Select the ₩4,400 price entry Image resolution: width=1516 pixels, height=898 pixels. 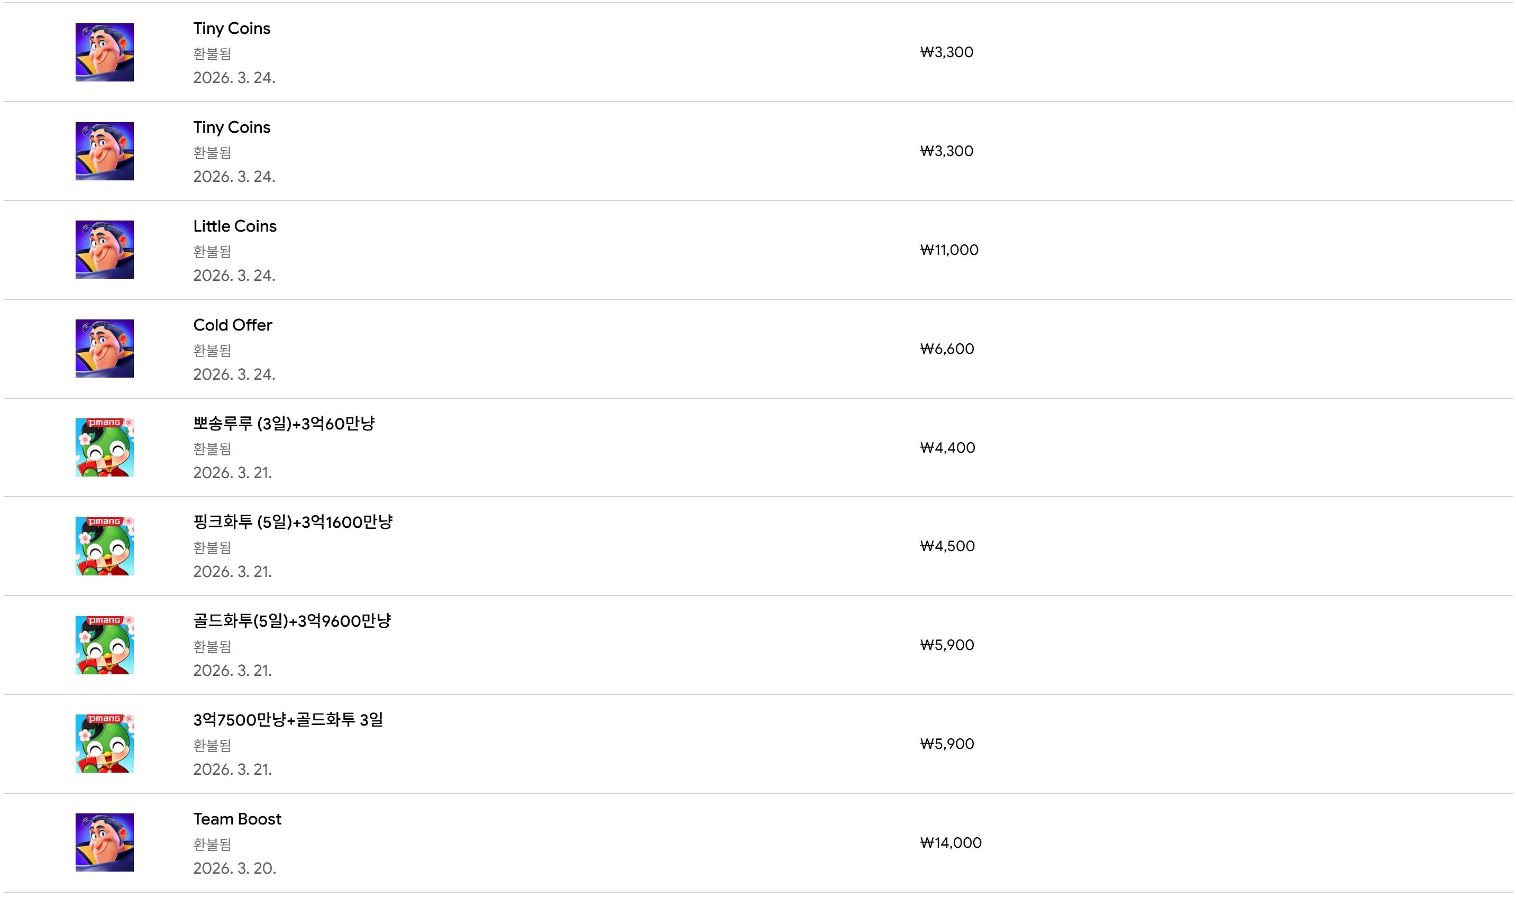pyautogui.click(x=947, y=447)
